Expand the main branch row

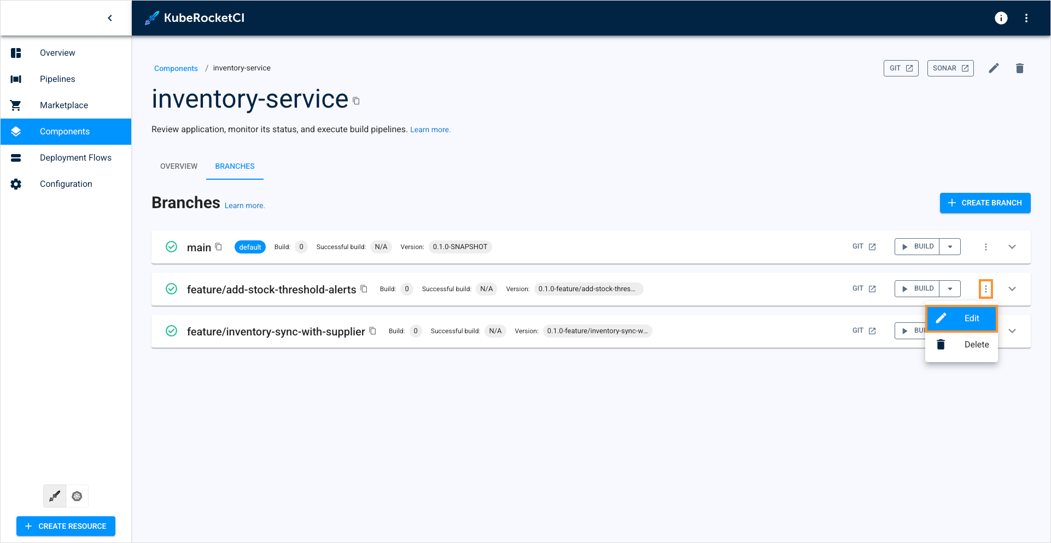point(1012,247)
